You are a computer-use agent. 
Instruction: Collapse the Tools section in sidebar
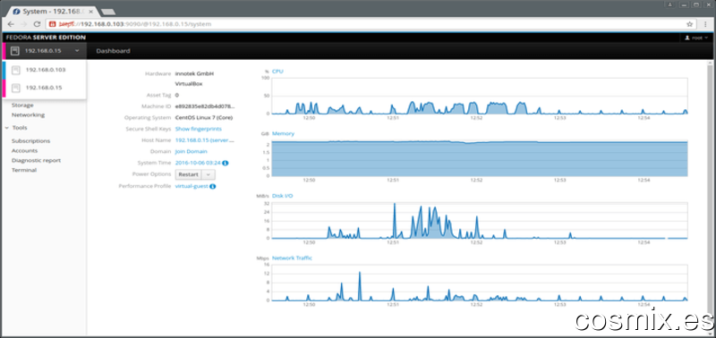click(7, 128)
